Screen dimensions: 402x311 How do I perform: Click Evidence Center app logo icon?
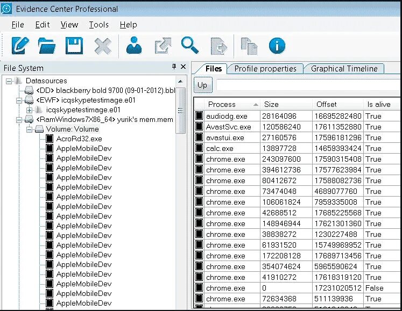pos(6,9)
